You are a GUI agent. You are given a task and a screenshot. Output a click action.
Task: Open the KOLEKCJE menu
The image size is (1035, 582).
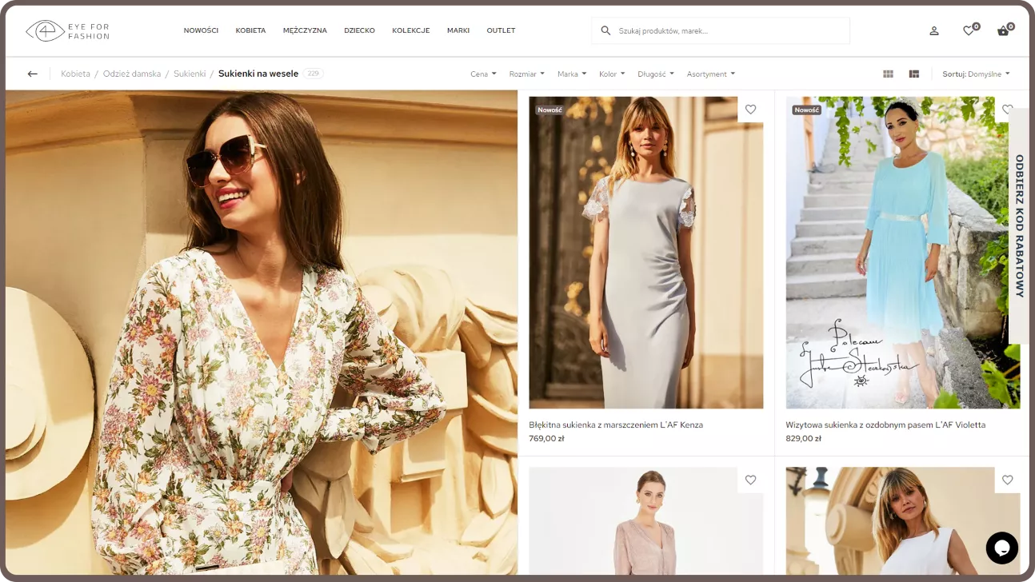[x=411, y=30]
